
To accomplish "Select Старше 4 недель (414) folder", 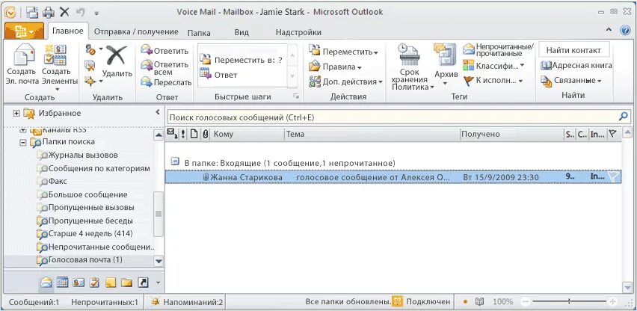I will click(x=85, y=233).
